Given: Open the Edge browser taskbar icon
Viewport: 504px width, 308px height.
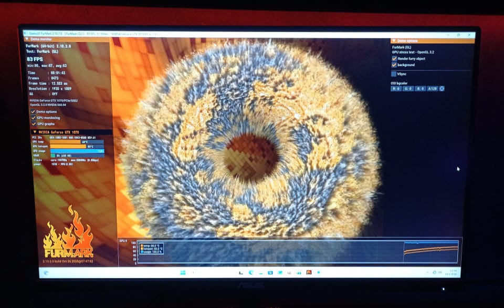Looking at the screenshot, I should pos(251,272).
